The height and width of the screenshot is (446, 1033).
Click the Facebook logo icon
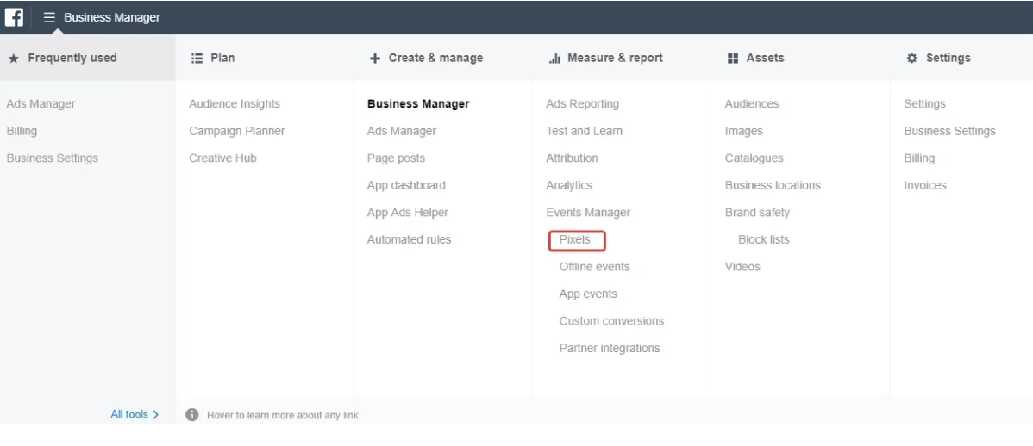click(14, 17)
